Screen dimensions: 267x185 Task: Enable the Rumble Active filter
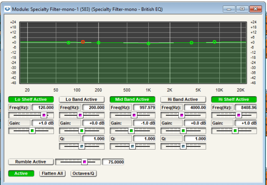click(x=31, y=162)
